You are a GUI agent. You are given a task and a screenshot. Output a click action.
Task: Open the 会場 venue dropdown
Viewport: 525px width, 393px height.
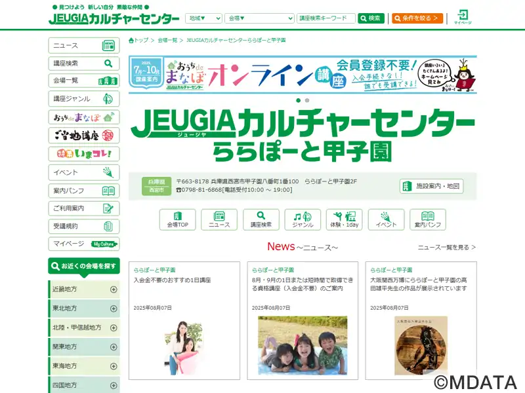259,18
